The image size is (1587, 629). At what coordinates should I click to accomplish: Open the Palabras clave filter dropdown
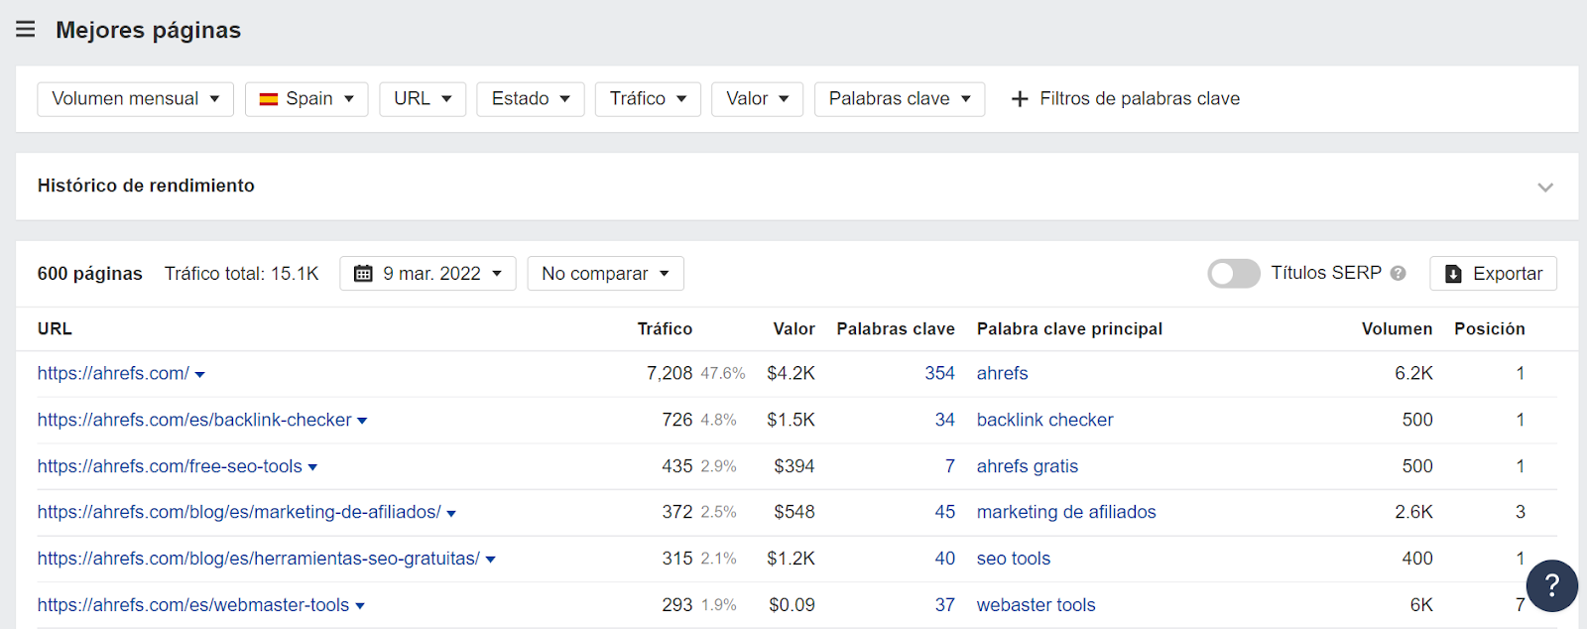coord(899,99)
